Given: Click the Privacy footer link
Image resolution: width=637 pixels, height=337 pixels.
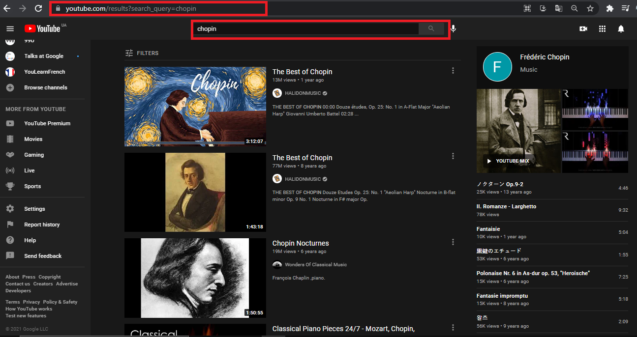Looking at the screenshot, I should pos(31,302).
